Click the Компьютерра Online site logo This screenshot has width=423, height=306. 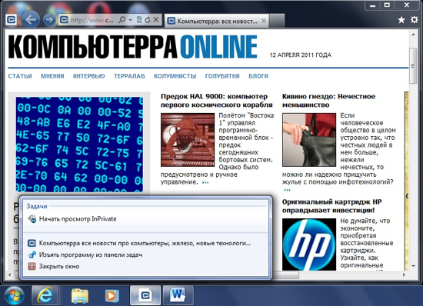[x=132, y=47]
